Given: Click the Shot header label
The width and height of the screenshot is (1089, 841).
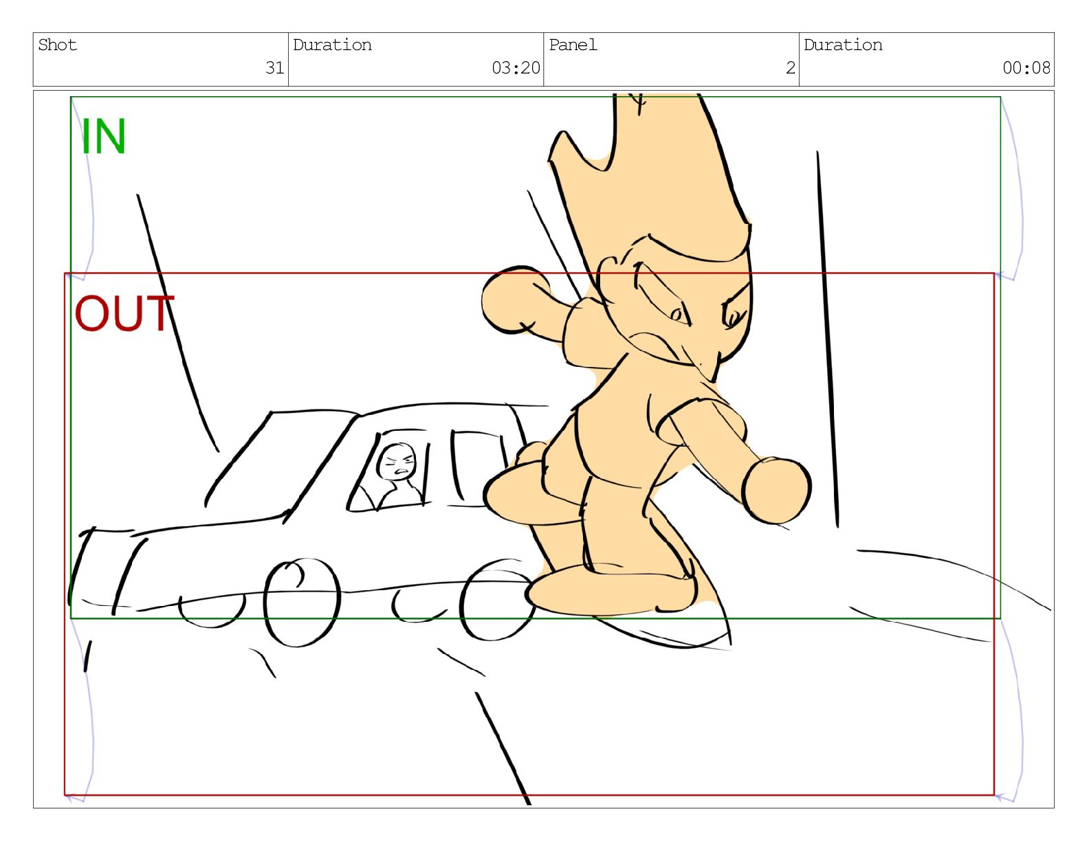Looking at the screenshot, I should pyautogui.click(x=57, y=45).
